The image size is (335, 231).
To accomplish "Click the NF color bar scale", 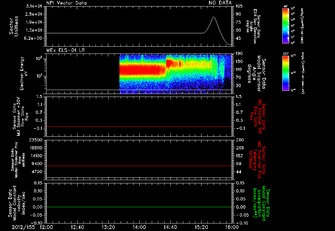I will (286, 26).
